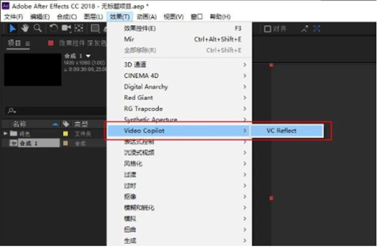Expand the 过时 submenu
Screen dimensions: 378x249
[180, 185]
